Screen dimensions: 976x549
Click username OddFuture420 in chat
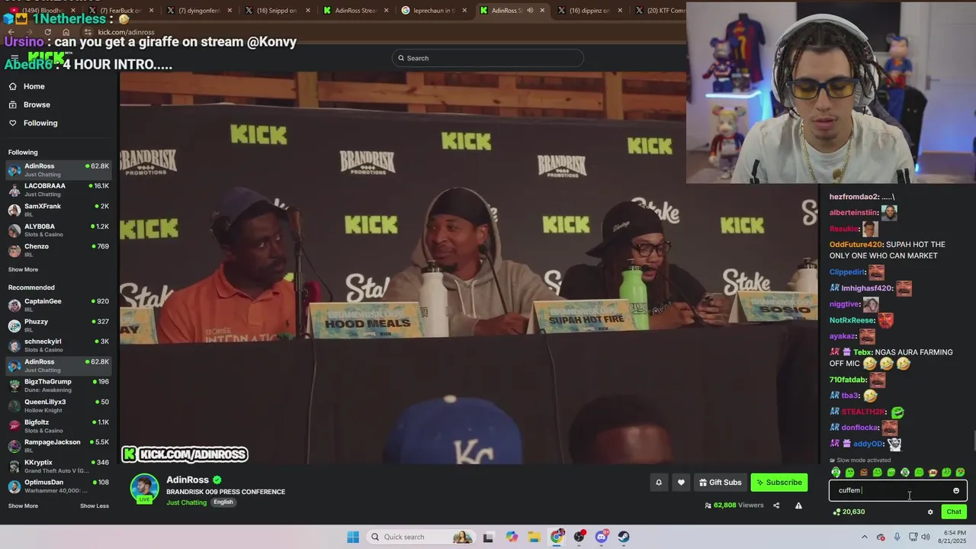click(856, 245)
